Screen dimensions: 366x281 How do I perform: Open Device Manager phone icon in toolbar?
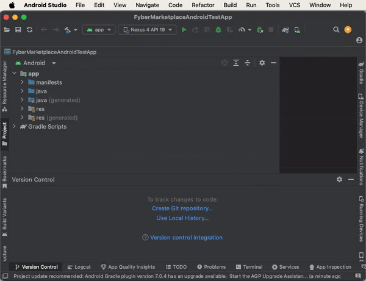[297, 30]
